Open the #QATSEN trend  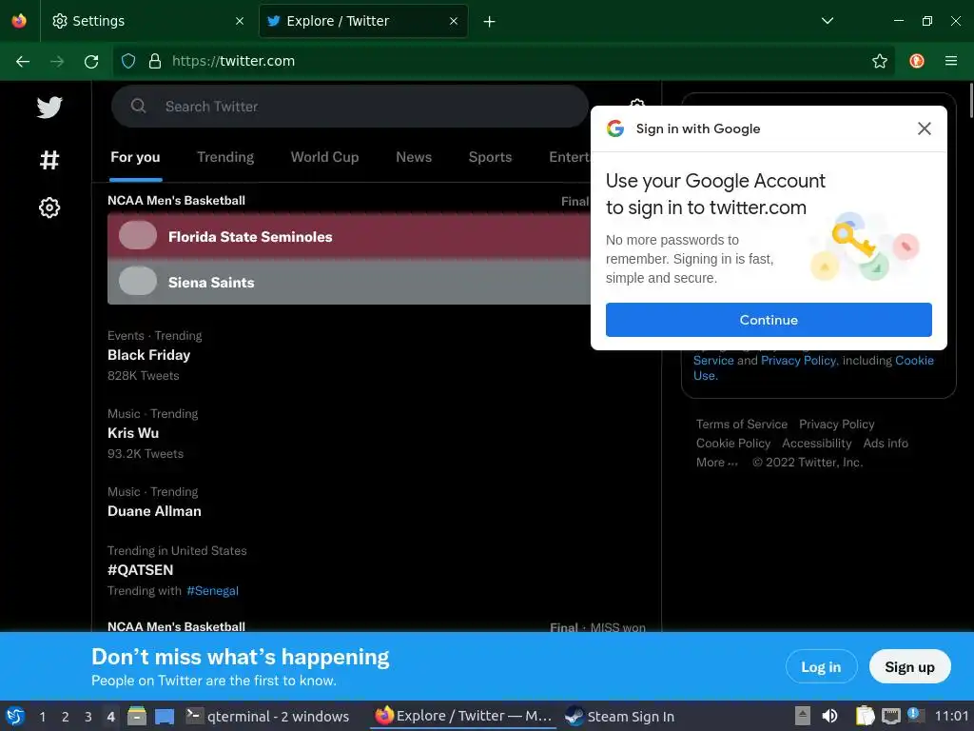click(x=140, y=570)
